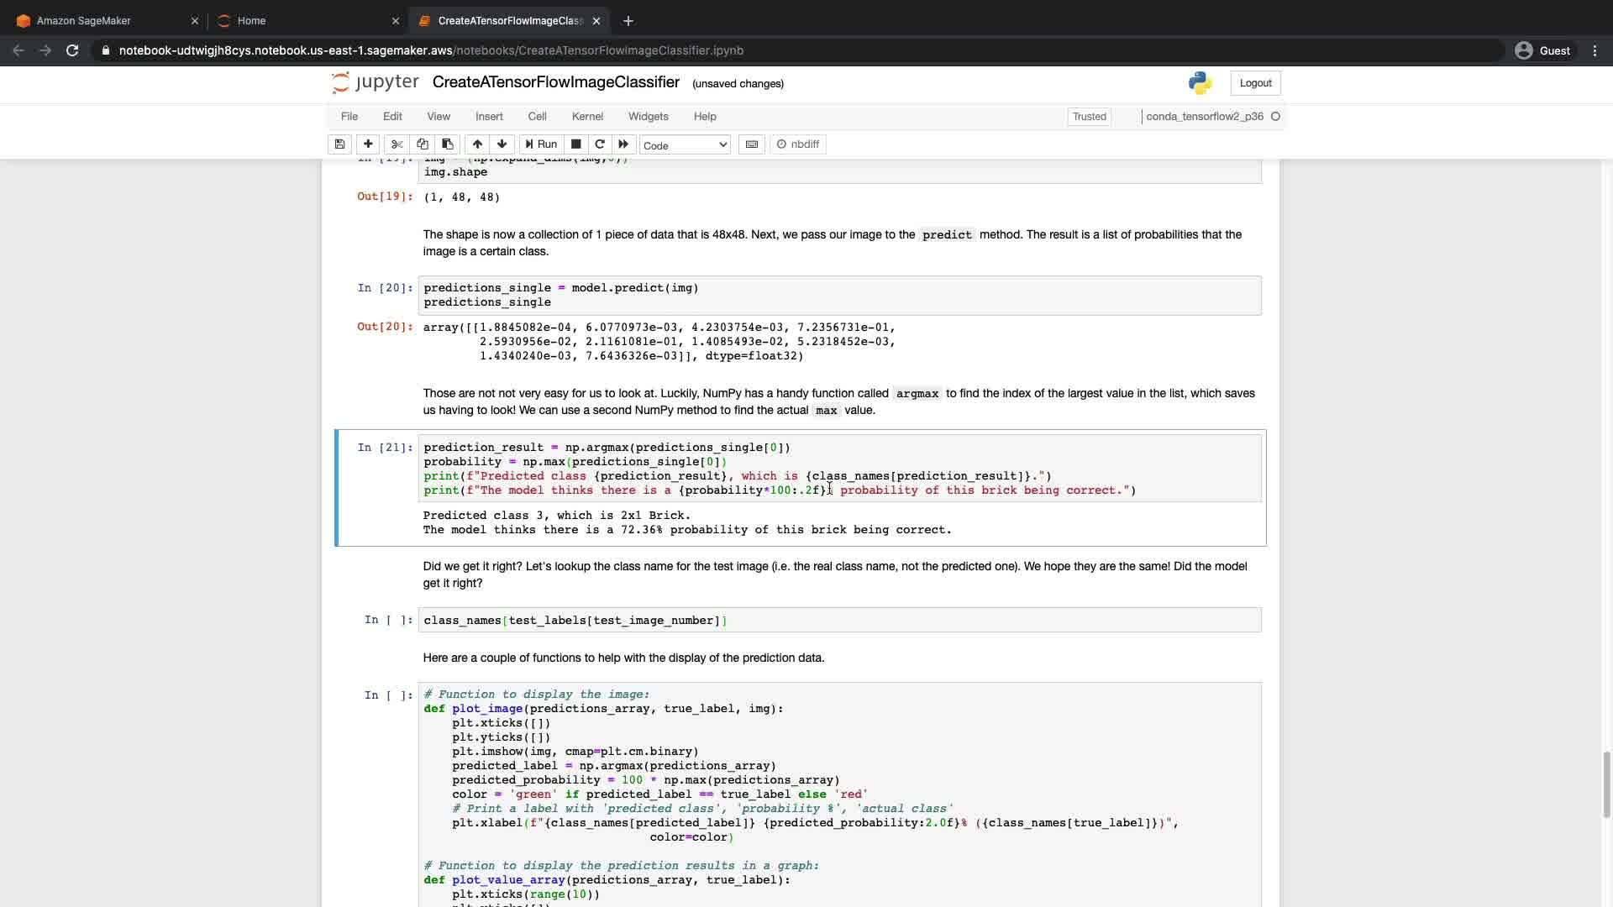Insert a cell below with the plus icon
Image resolution: width=1613 pixels, height=907 pixels.
(x=368, y=144)
